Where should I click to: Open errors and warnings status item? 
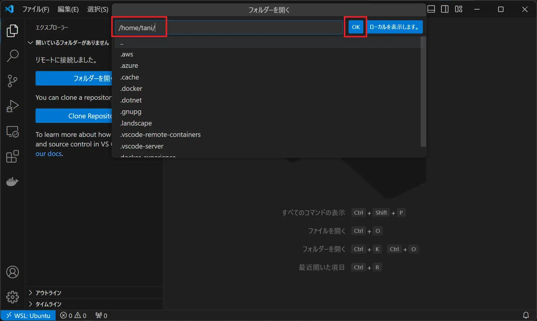tap(73, 315)
